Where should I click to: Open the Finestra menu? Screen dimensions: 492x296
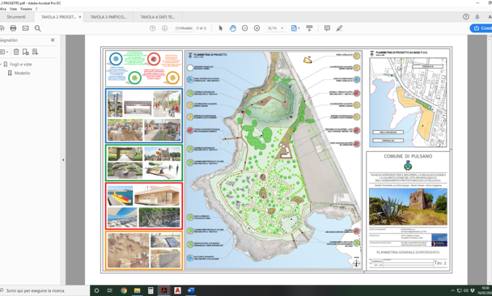tap(26, 9)
